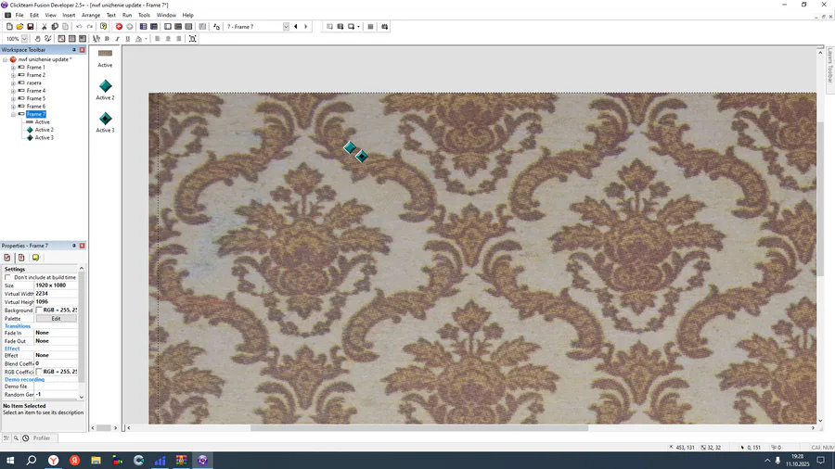Click the Open folder toolbar icon
835x469 pixels.
[x=19, y=27]
